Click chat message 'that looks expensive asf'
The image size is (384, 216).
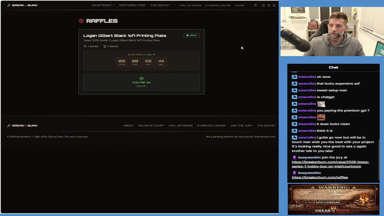point(338,83)
